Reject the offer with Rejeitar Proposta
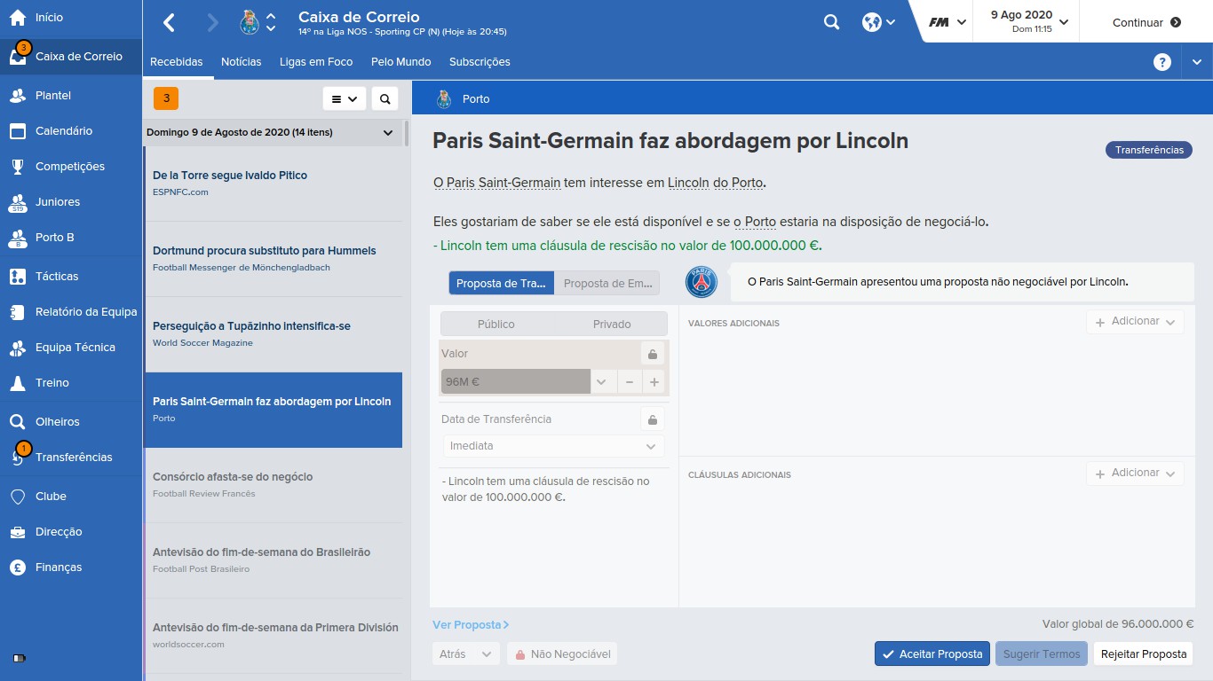 1144,654
